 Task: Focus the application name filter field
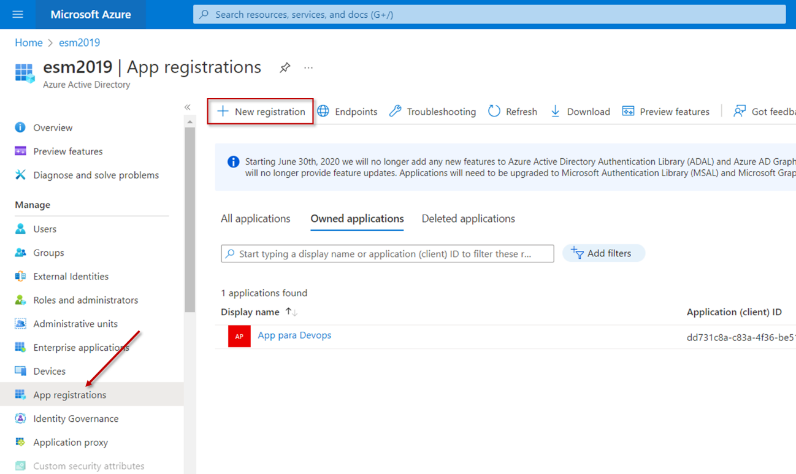pyautogui.click(x=388, y=254)
